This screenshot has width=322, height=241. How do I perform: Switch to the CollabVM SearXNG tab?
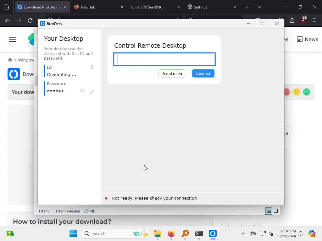click(147, 7)
